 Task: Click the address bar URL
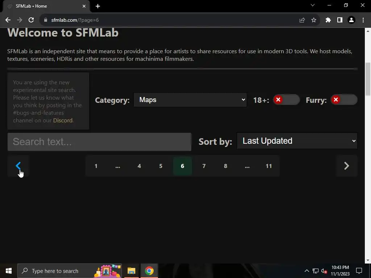75,20
